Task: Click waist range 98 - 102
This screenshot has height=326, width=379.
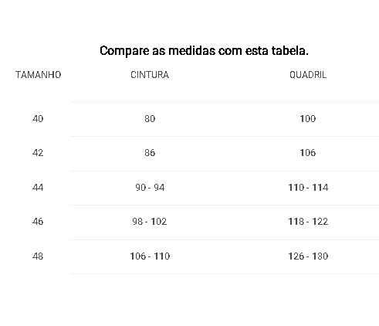Action: coord(150,222)
